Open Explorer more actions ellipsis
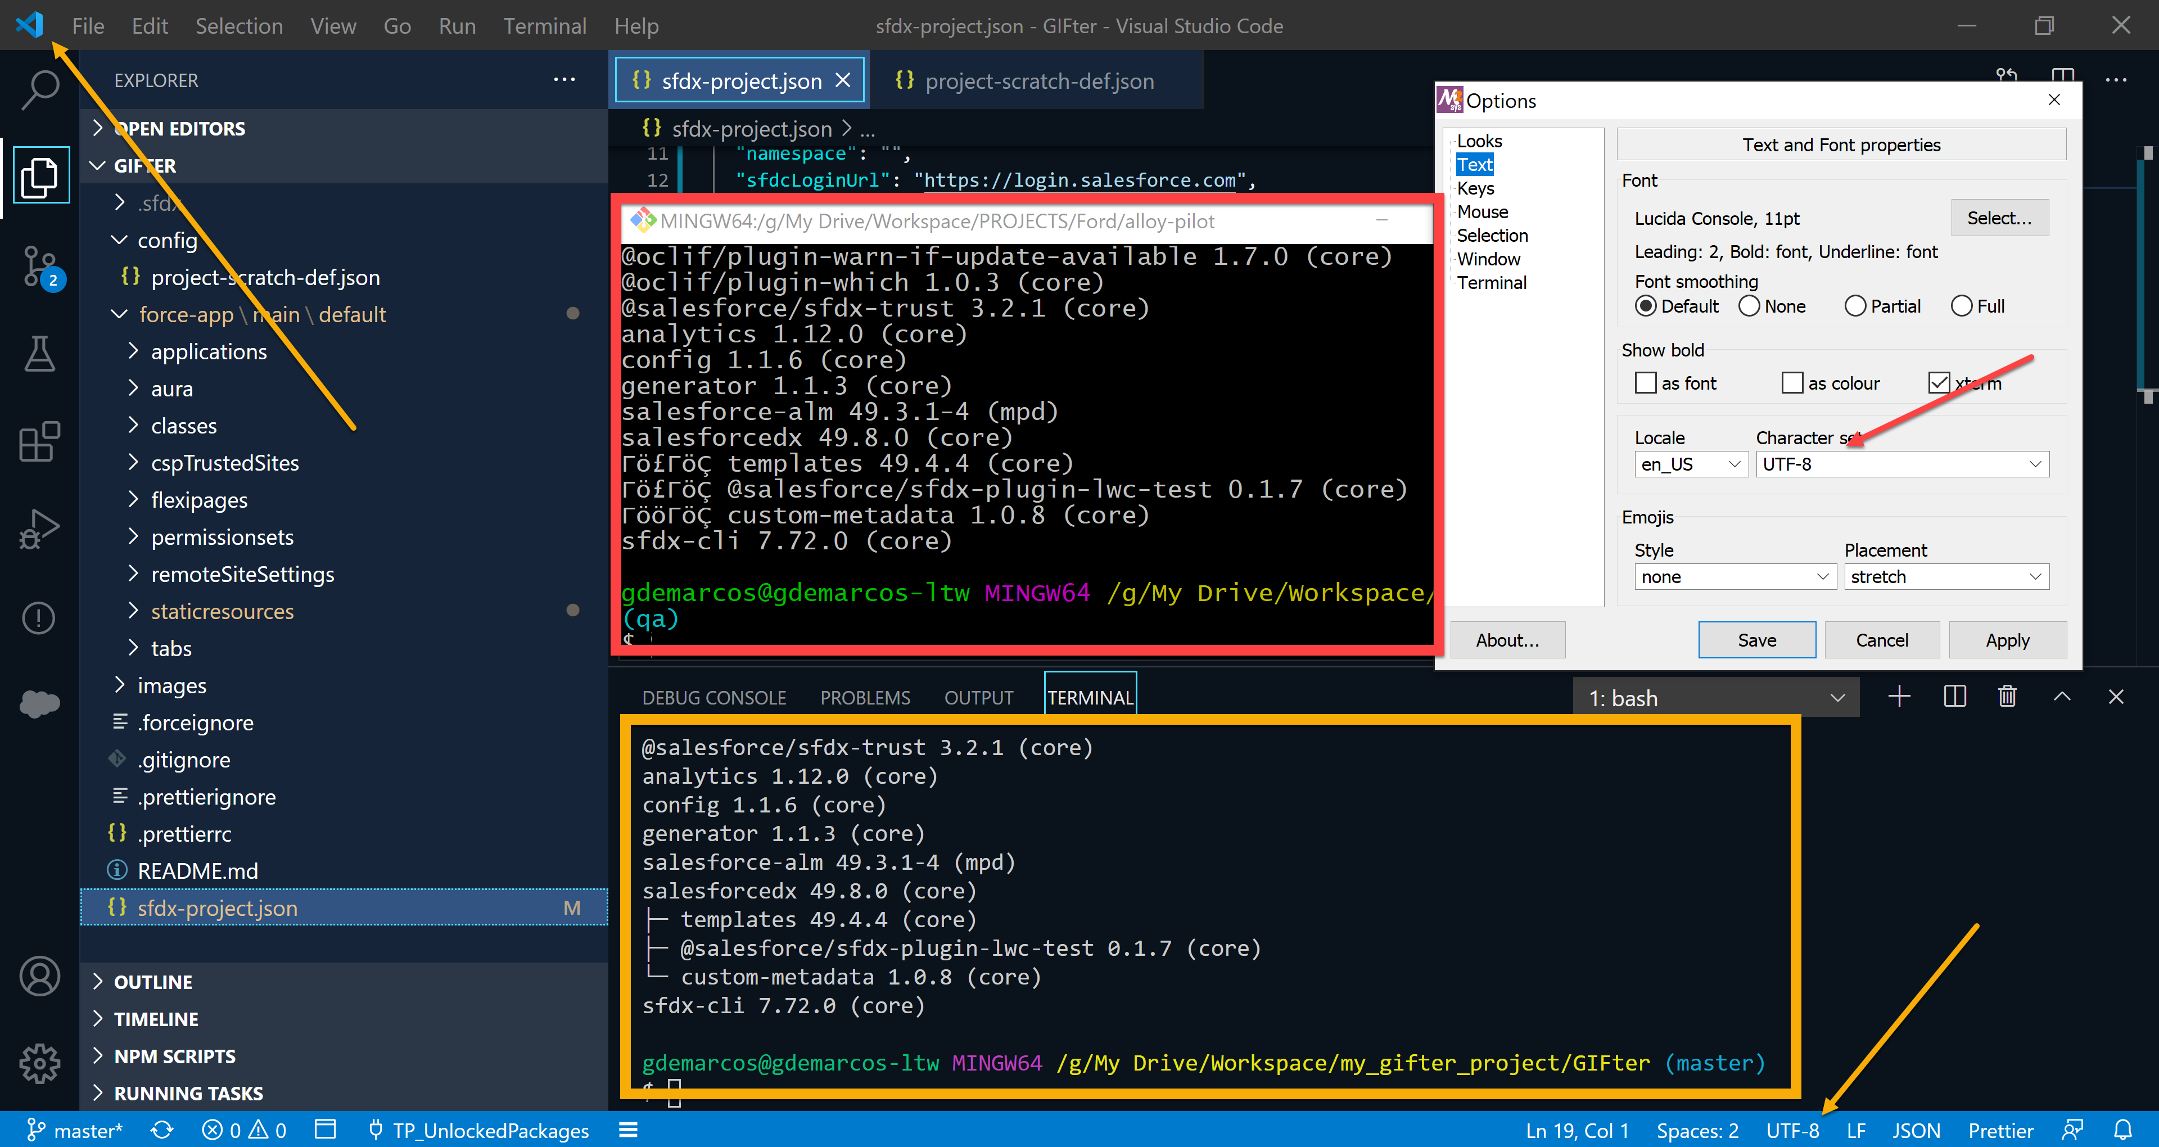Image resolution: width=2159 pixels, height=1147 pixels. [564, 80]
